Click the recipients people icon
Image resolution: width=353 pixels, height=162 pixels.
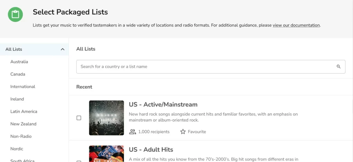pyautogui.click(x=132, y=132)
